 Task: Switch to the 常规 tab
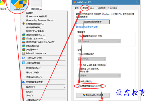click(x=77, y=8)
